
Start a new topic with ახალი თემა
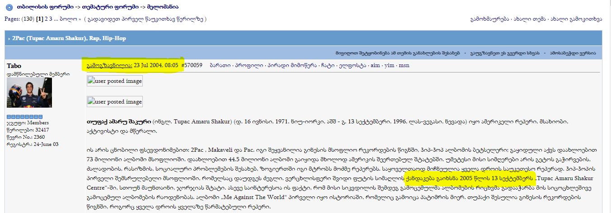(x=530, y=19)
